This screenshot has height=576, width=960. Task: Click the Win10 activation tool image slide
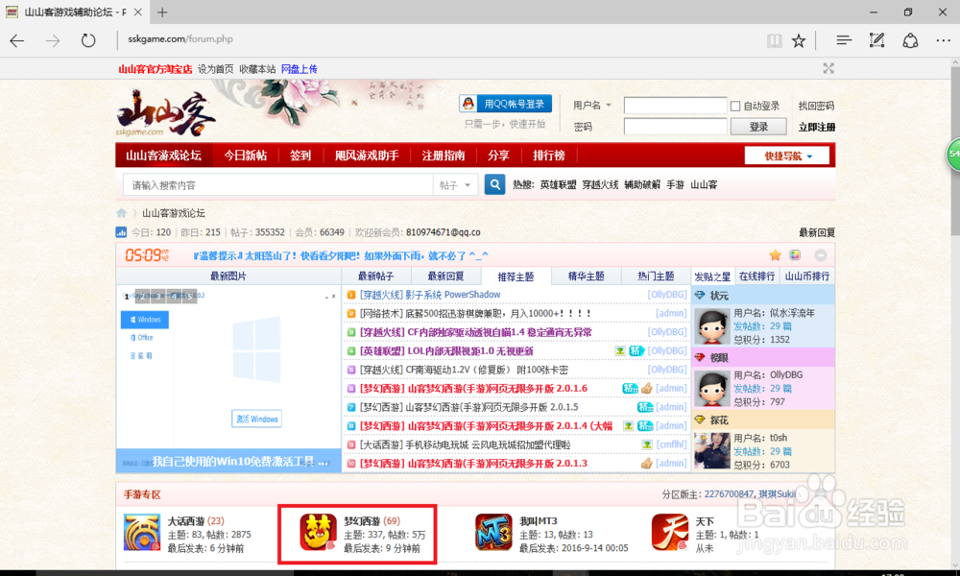228,377
